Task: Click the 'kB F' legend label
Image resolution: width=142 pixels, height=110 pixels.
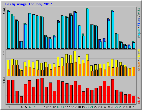Action: point(139,100)
